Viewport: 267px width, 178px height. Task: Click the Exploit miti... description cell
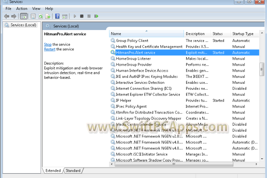coord(197,52)
